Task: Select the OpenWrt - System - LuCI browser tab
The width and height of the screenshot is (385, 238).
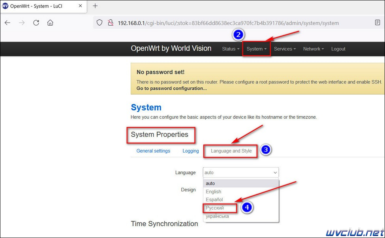Action: (x=43, y=6)
